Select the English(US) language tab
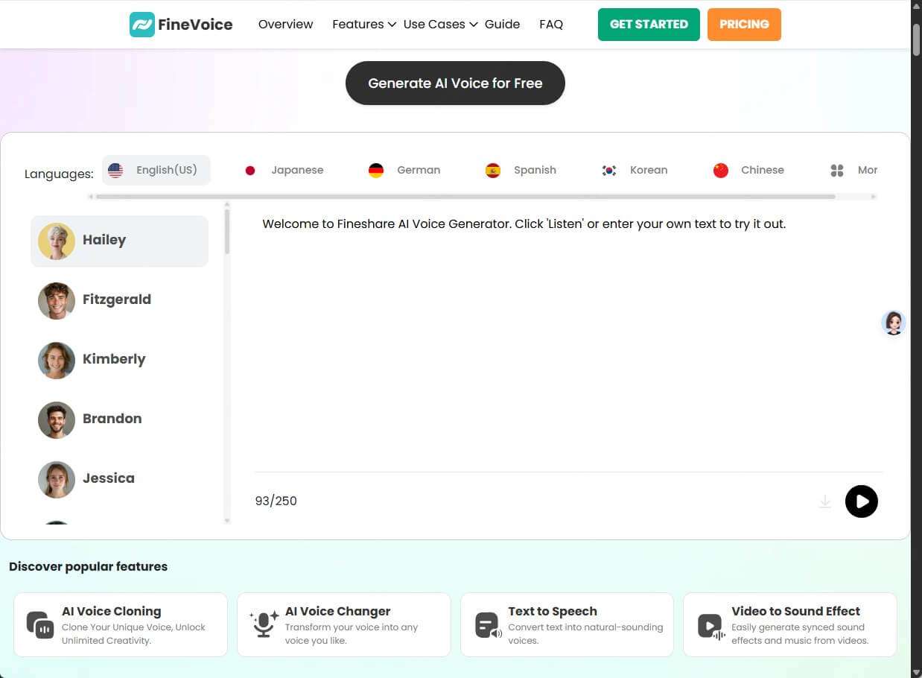The image size is (922, 678). click(156, 170)
